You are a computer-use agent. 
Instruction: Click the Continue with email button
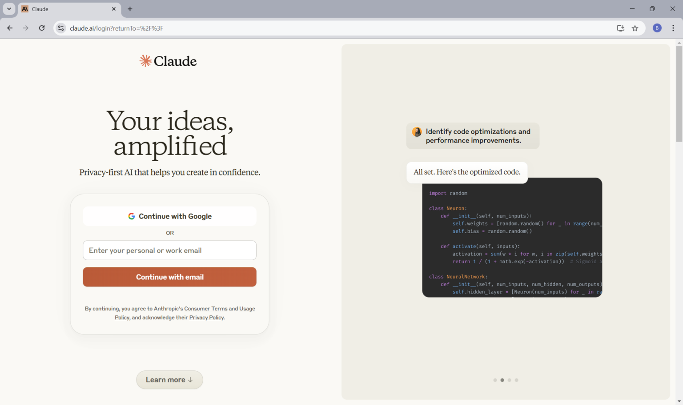[x=169, y=277]
